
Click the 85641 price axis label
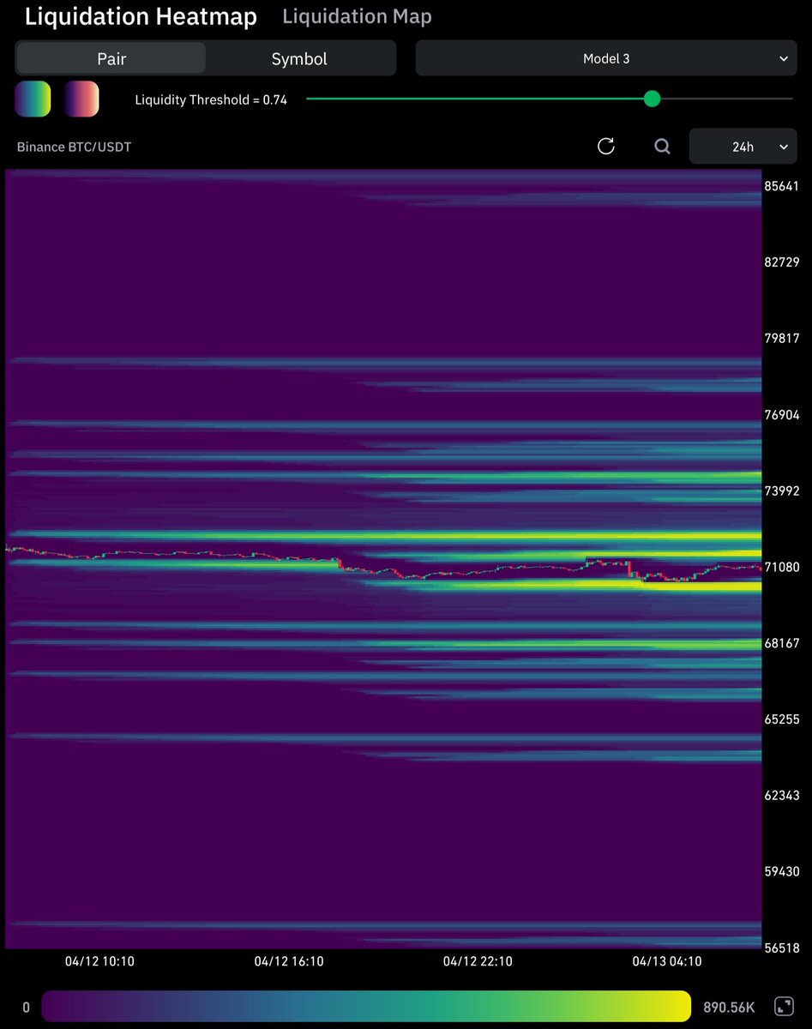781,186
